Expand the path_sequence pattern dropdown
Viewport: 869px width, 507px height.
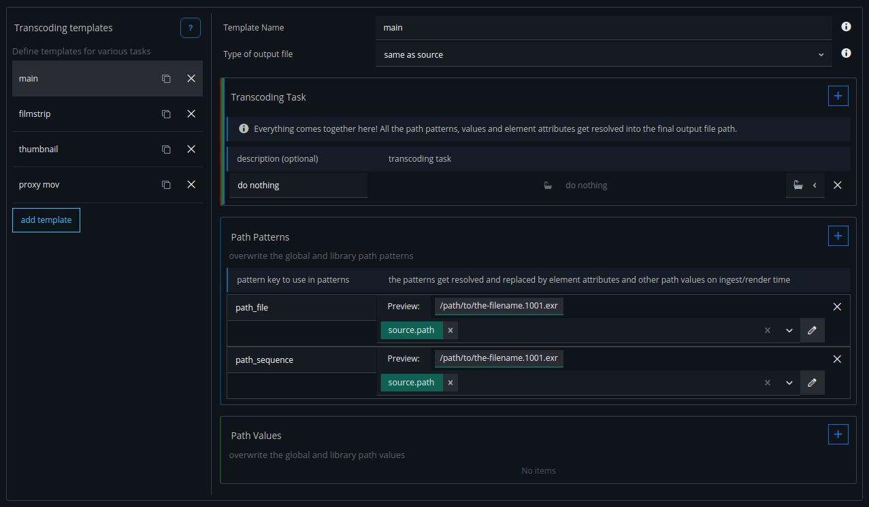[789, 383]
